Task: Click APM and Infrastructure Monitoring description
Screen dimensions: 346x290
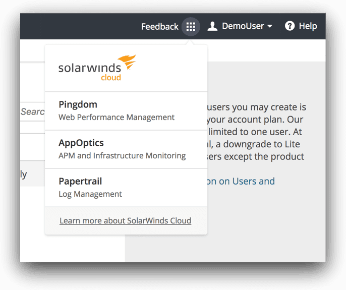Action: (x=122, y=155)
